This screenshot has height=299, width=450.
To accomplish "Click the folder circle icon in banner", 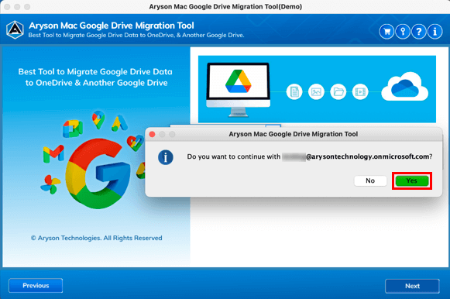I will click(x=338, y=92).
